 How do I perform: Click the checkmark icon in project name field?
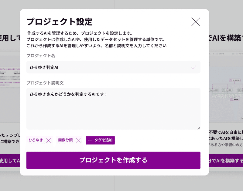coord(193,67)
